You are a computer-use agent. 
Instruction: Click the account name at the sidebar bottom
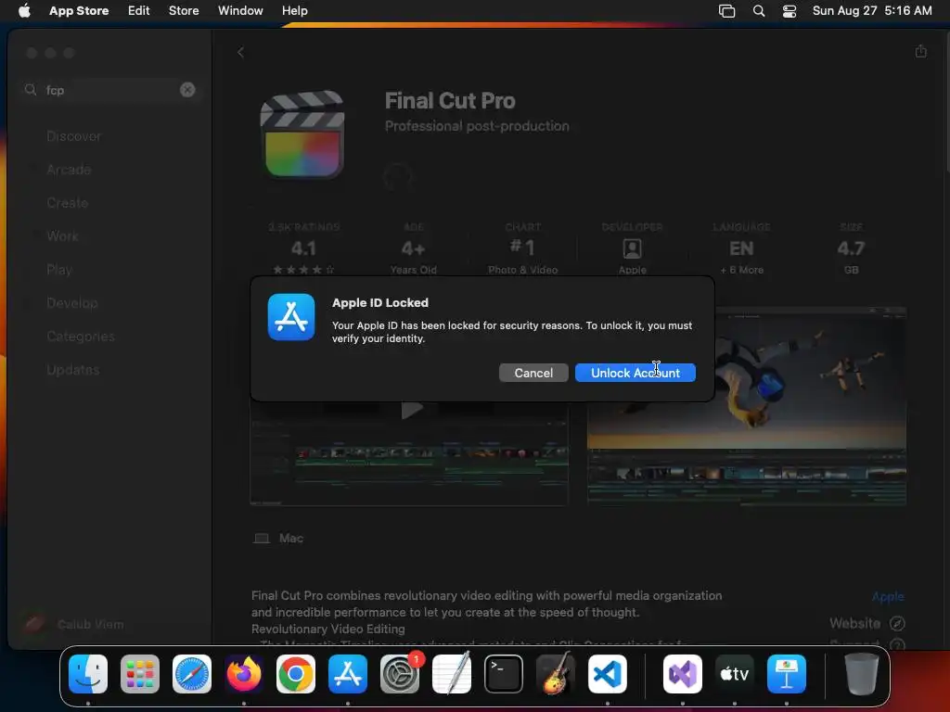tap(90, 624)
